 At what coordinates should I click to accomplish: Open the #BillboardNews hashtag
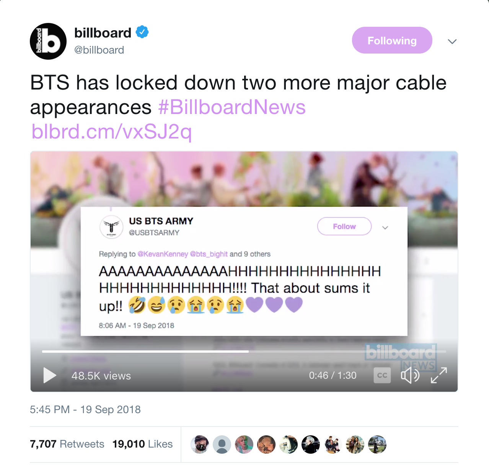tap(232, 107)
